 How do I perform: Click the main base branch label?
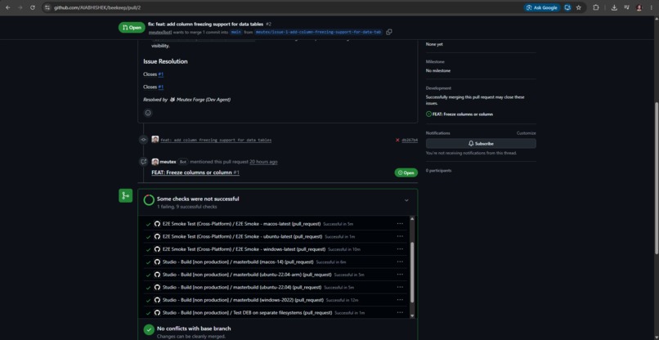tap(235, 32)
